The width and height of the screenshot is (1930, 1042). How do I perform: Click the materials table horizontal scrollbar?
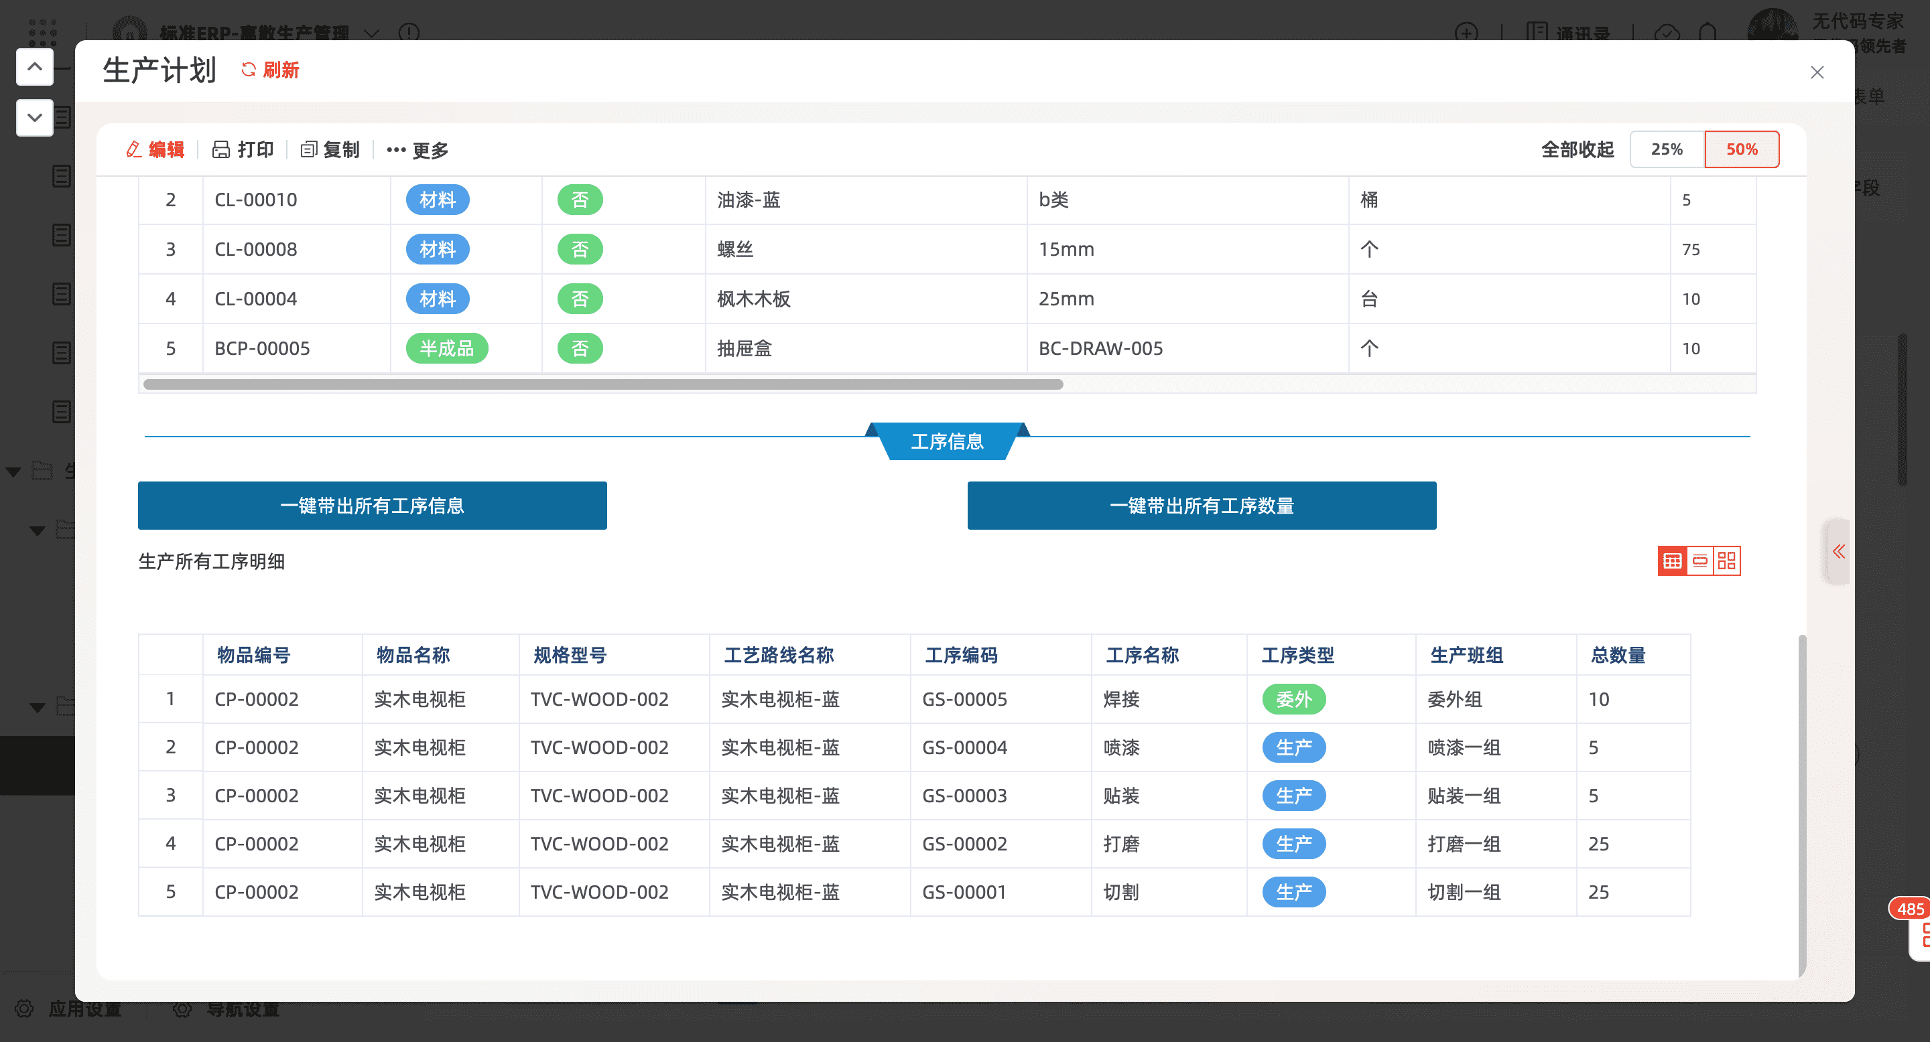coord(603,384)
